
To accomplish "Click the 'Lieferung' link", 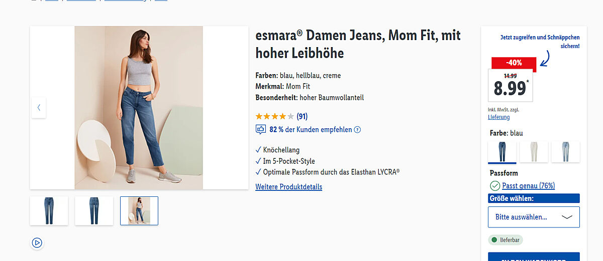I will click(x=498, y=117).
